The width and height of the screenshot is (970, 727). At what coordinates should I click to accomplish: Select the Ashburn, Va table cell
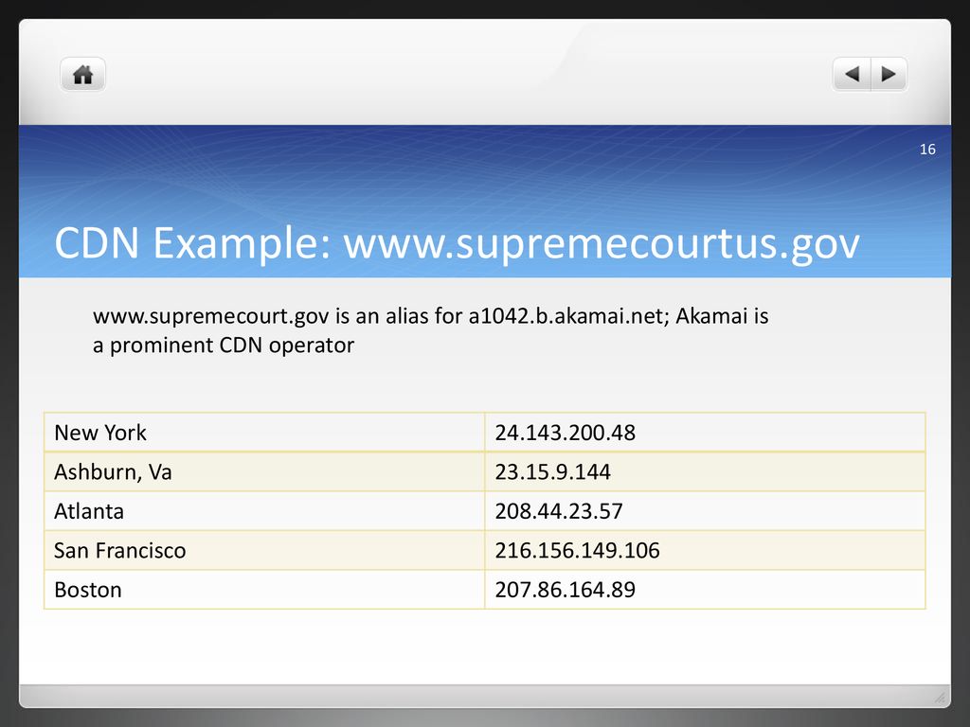[x=264, y=471]
